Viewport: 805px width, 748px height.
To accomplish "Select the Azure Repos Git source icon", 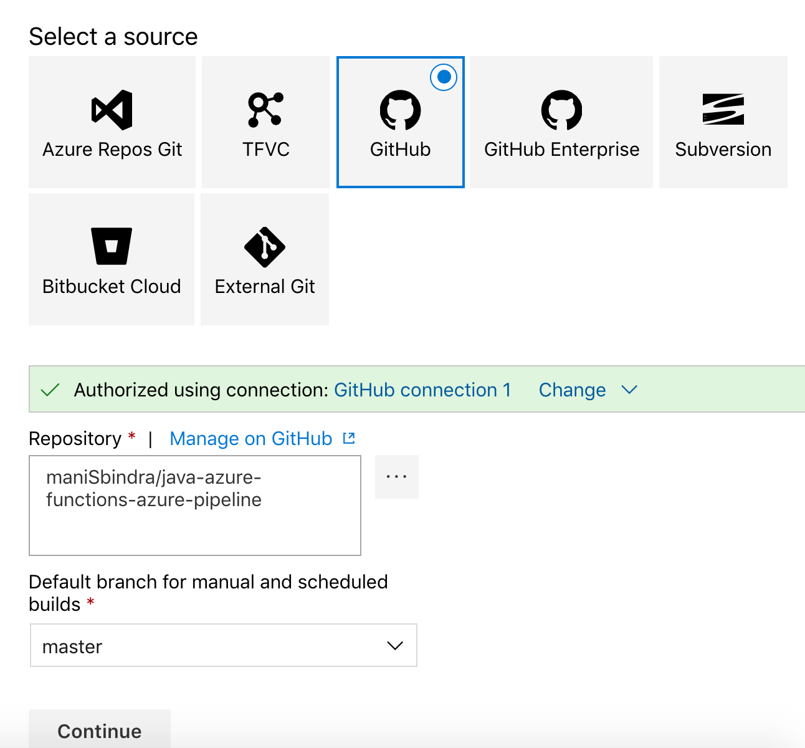I will coord(112,110).
